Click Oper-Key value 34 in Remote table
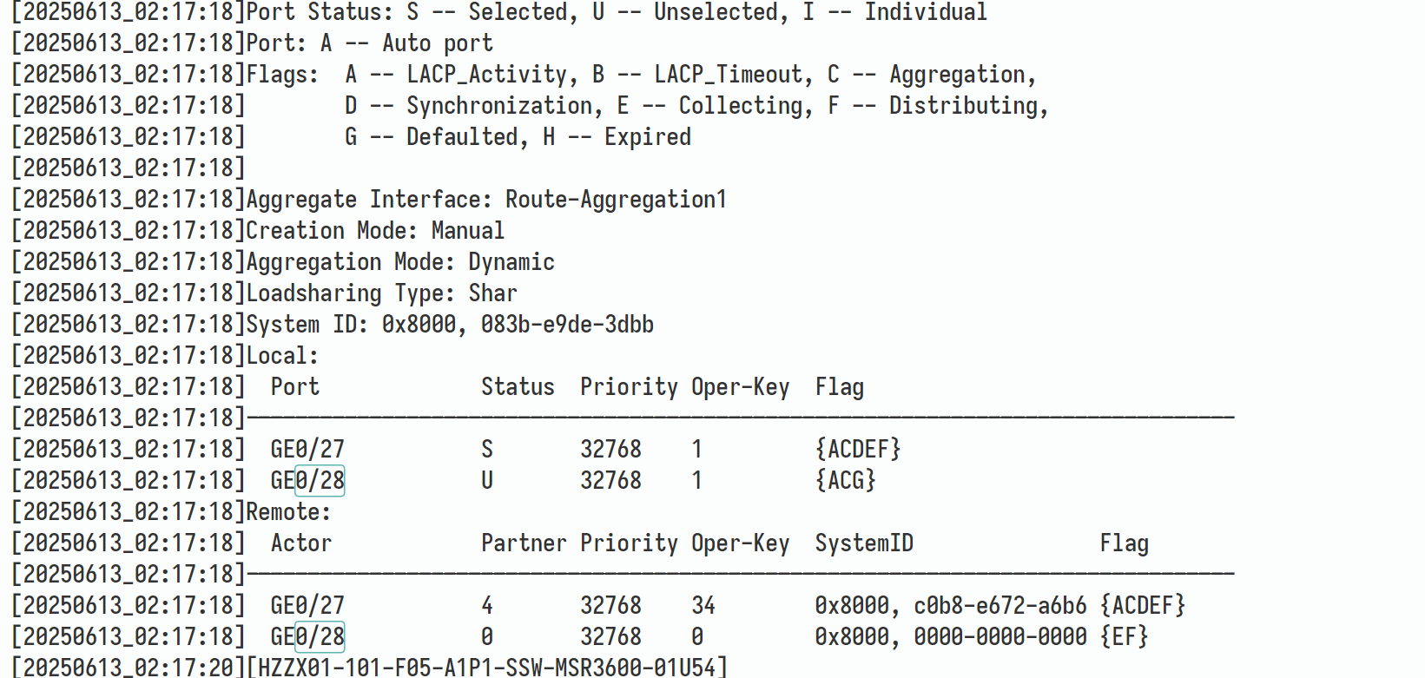1425x678 pixels. (703, 605)
